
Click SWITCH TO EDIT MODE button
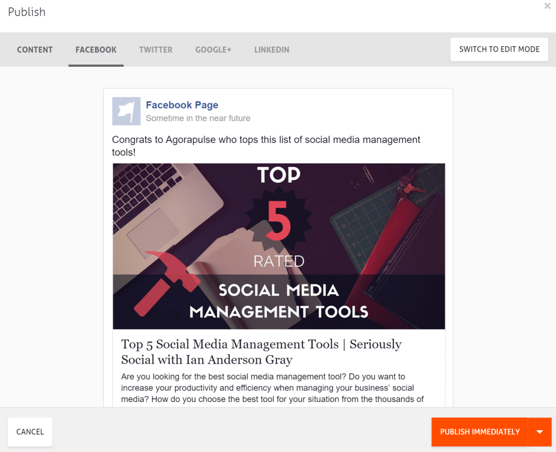[x=499, y=49]
